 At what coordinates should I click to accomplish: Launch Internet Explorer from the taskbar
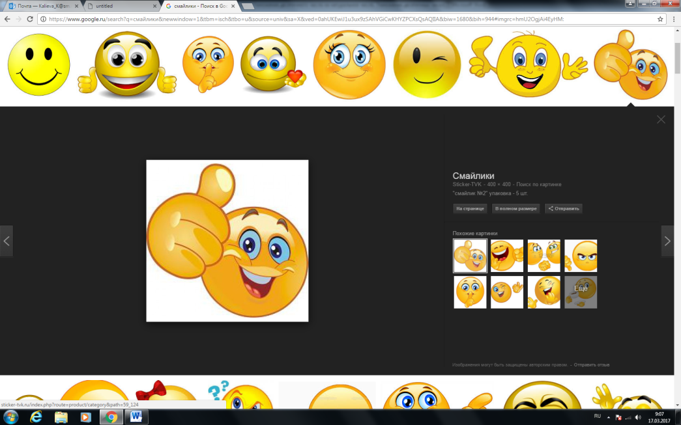36,417
